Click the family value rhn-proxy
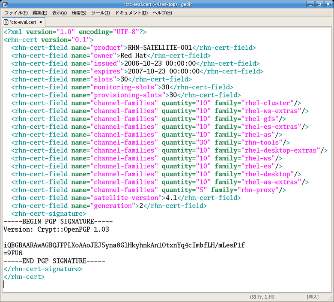Image resolution: width=334 pixels, height=302 pixels. click(x=258, y=190)
